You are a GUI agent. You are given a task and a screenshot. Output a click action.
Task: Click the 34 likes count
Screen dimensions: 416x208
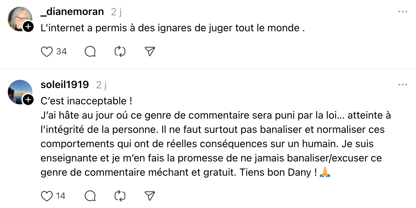[62, 52]
